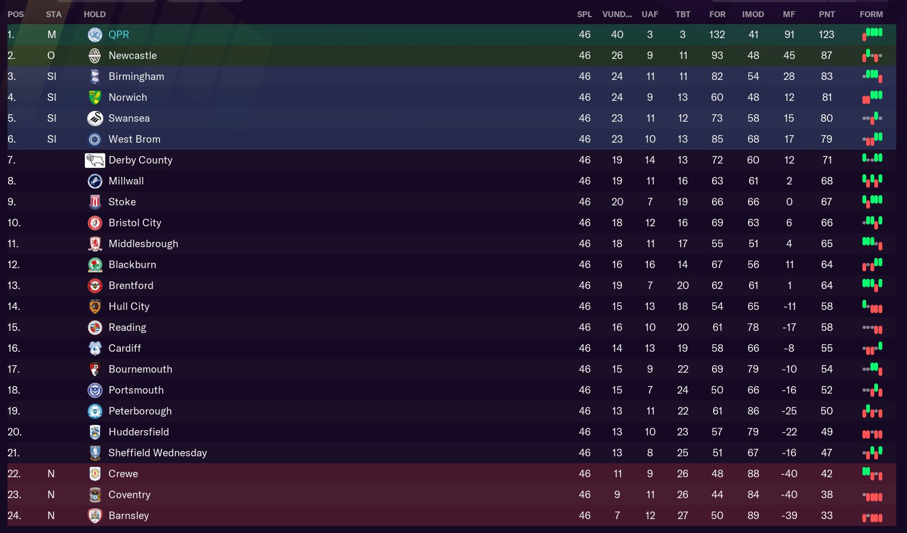The width and height of the screenshot is (907, 533).
Task: Open the Birmingham team link
Action: [x=136, y=77]
